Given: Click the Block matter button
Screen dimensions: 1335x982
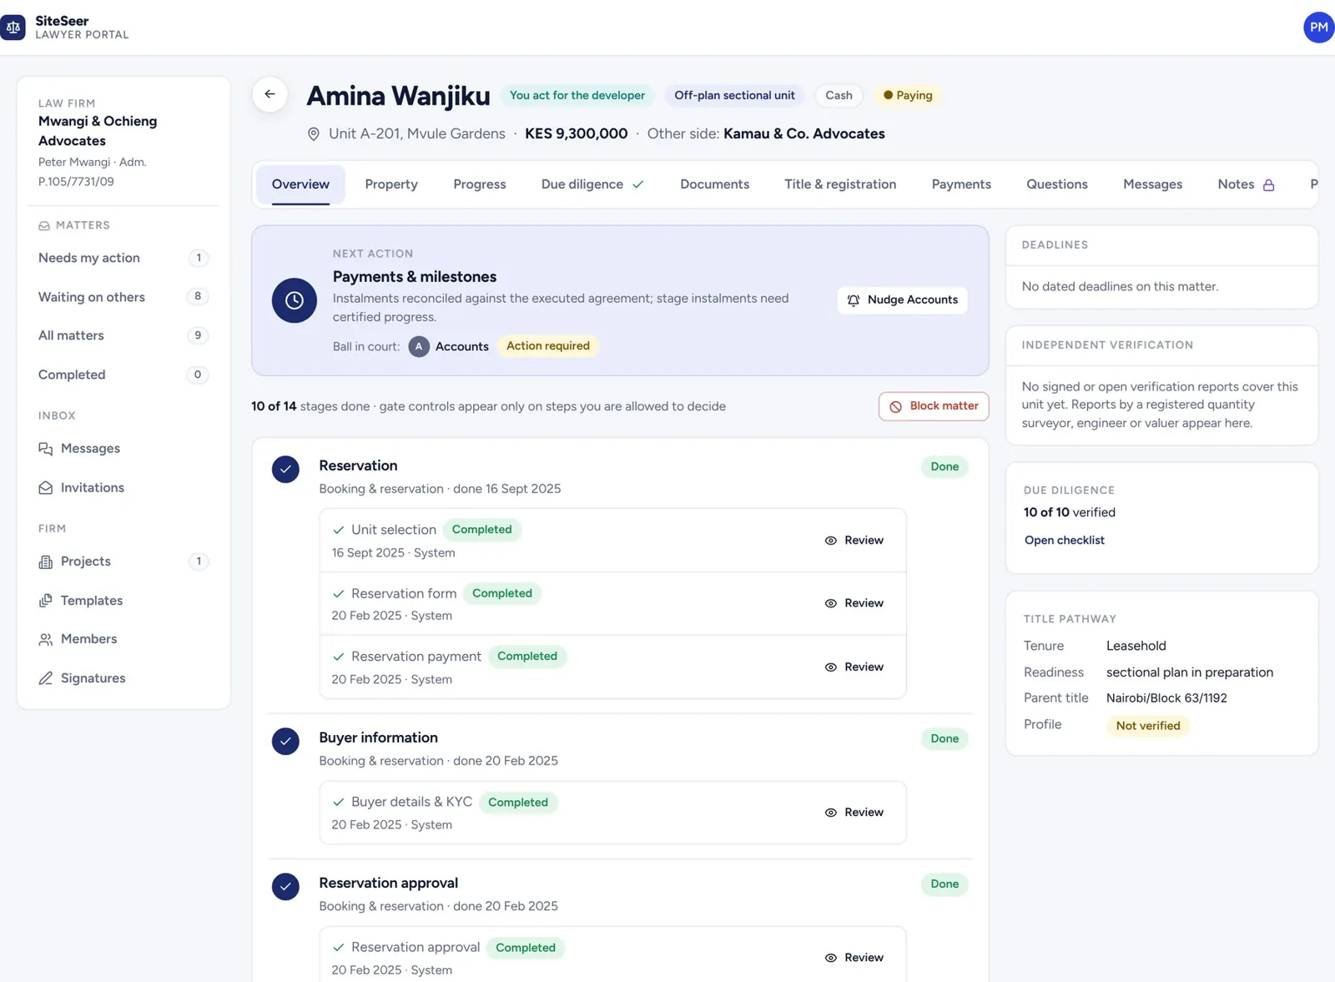Looking at the screenshot, I should (x=934, y=406).
